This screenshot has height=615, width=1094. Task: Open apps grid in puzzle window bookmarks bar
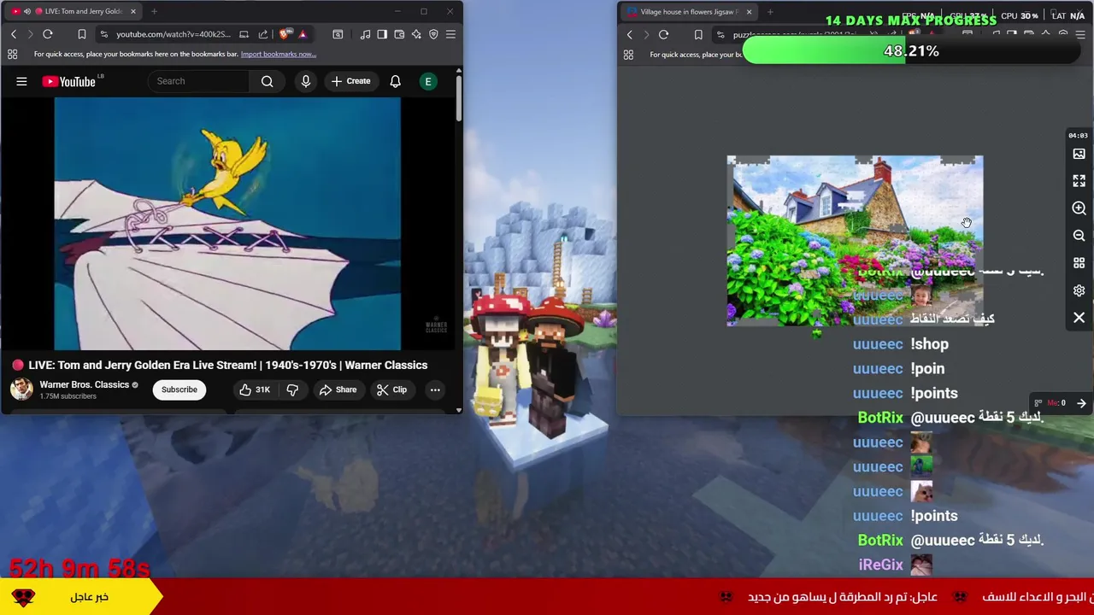pos(628,55)
